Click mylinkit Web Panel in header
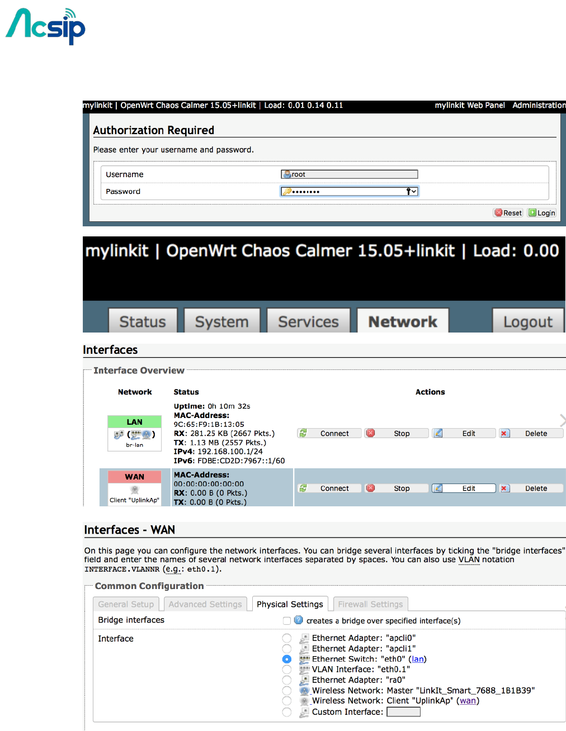Viewport: 566px width, 731px height. coord(470,106)
